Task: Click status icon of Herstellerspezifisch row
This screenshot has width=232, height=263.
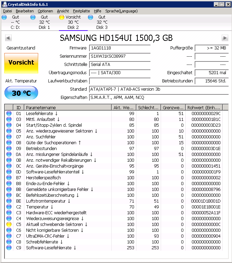Action: (x=9, y=178)
